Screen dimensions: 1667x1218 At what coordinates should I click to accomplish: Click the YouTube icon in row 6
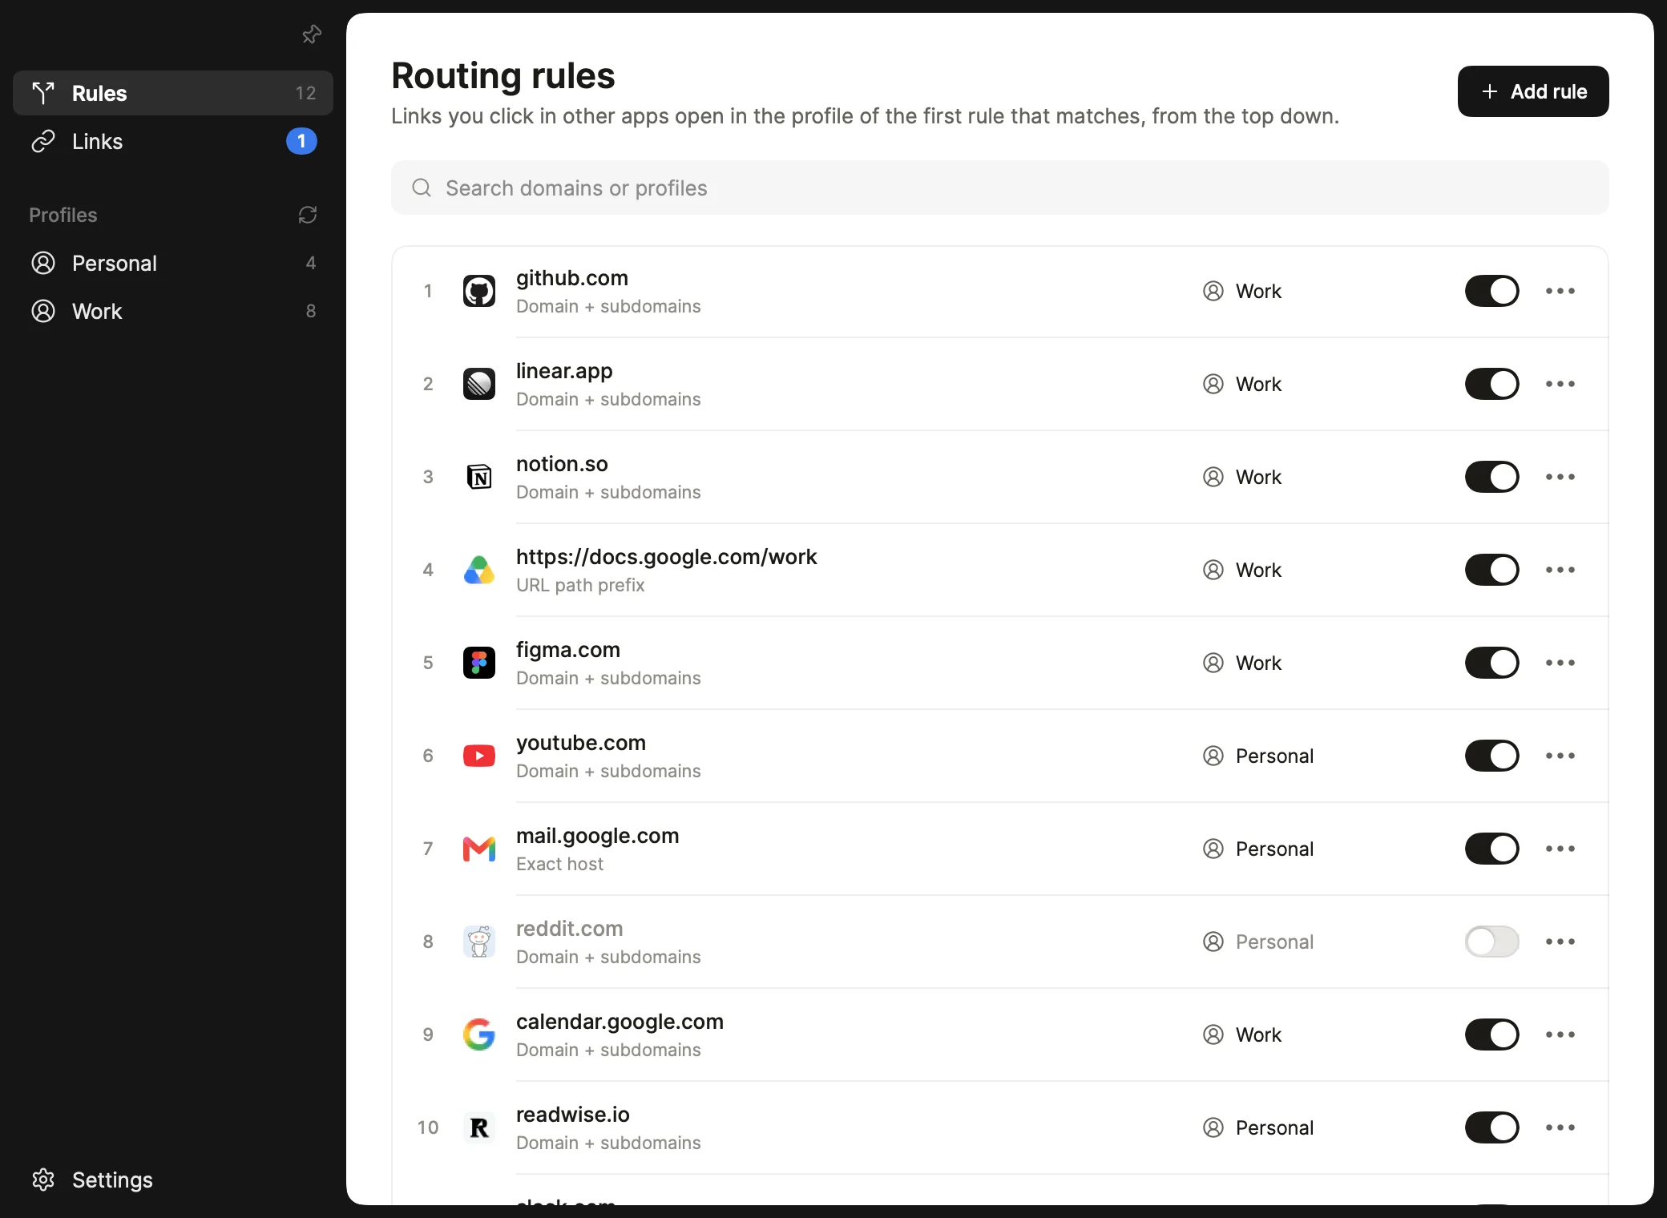[479, 756]
